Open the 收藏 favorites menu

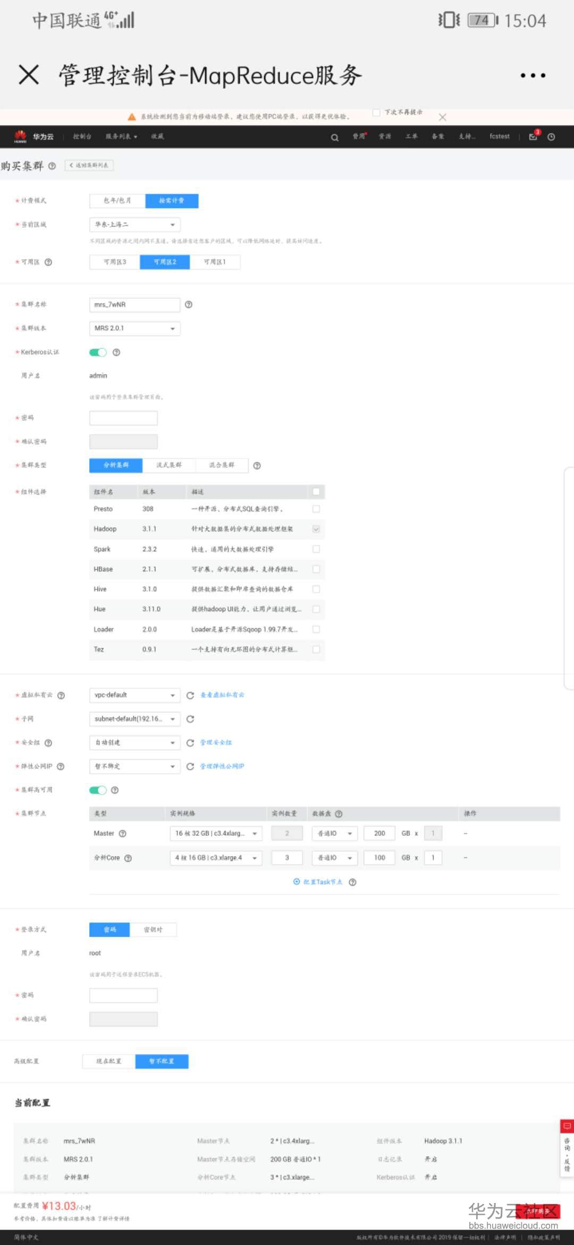157,137
